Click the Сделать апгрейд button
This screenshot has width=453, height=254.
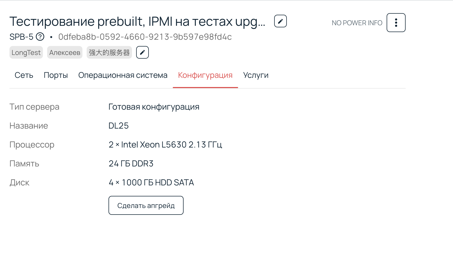coord(146,205)
